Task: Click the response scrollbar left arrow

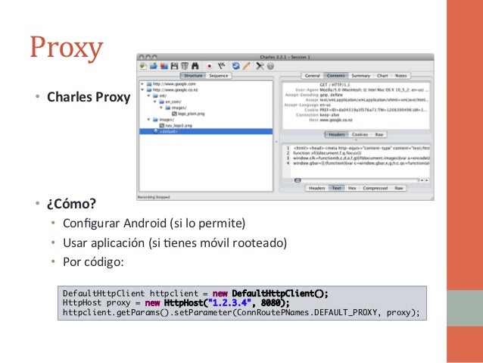Action: click(422, 180)
